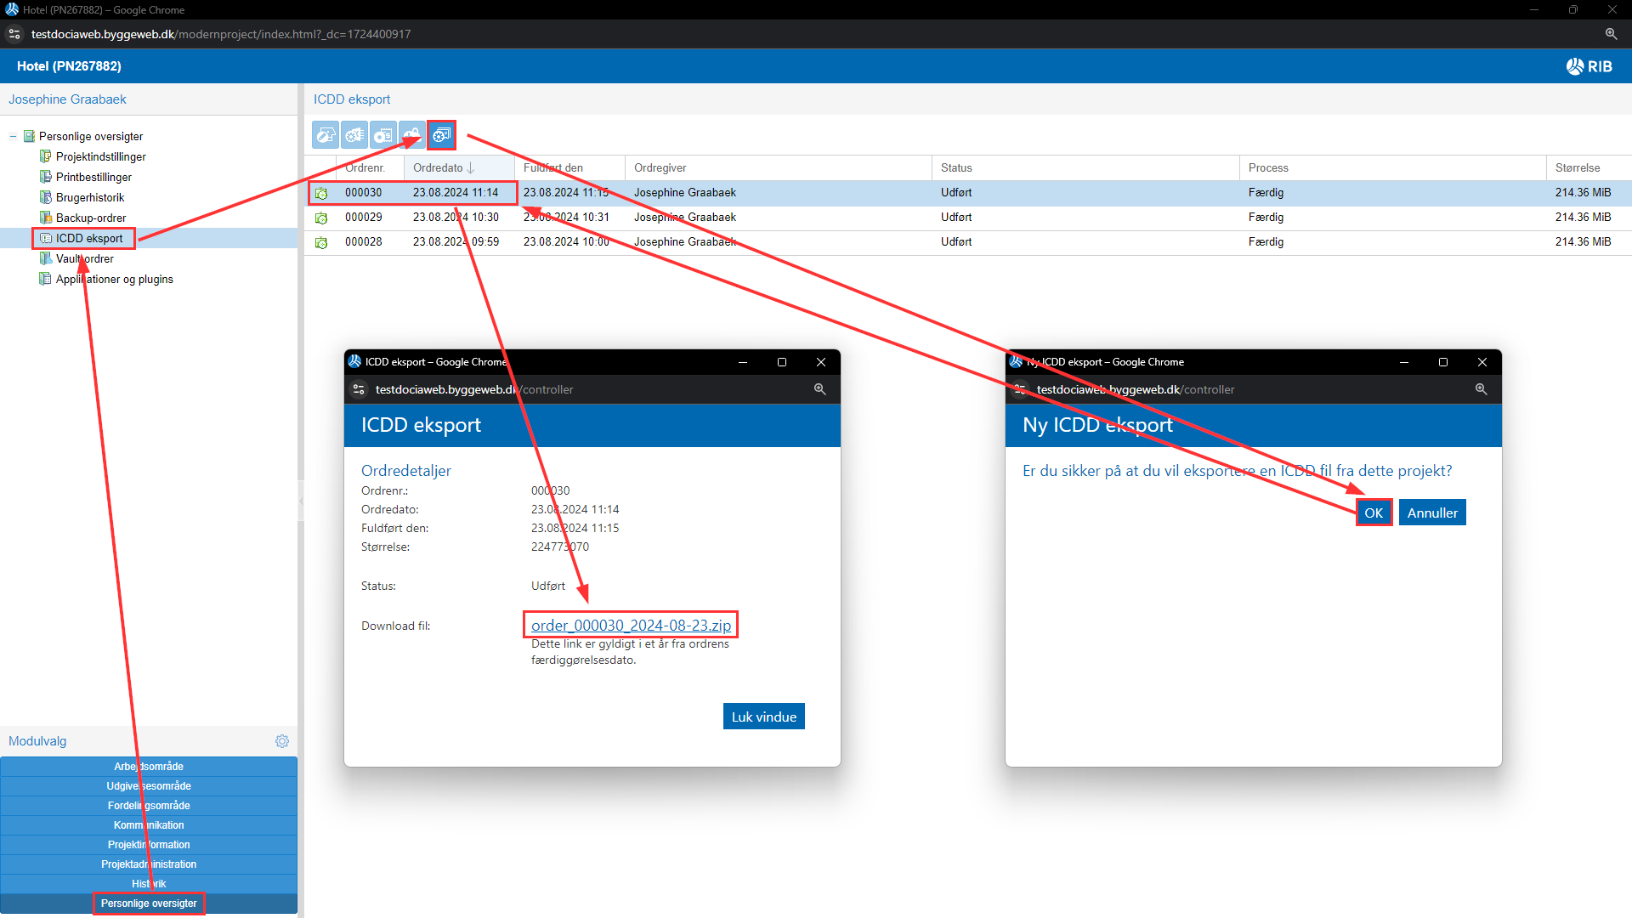Click the order 000028 row status icon
The width and height of the screenshot is (1632, 918).
coord(321,243)
